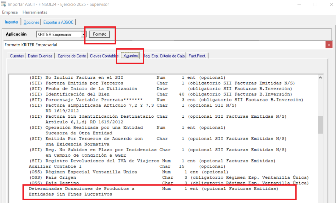Viewport: 336px width, 203px height.
Task: Open the Claves Contables tab
Action: coord(104,56)
